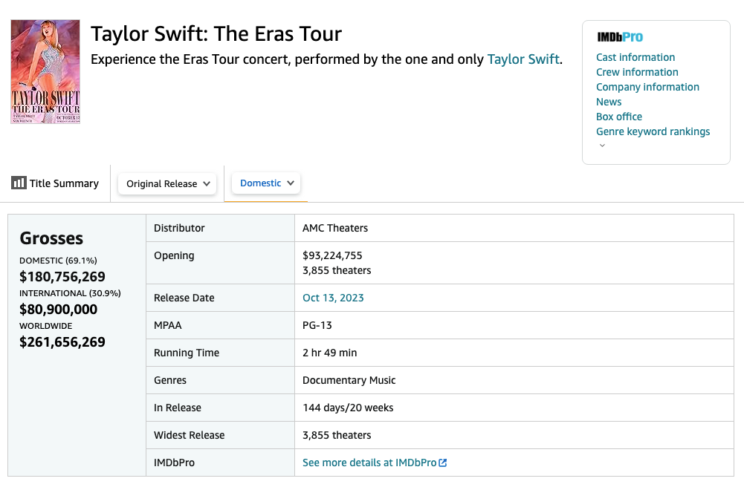Click the Eras Tour movie poster
The image size is (744, 487).
coord(45,71)
